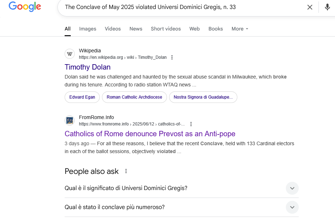The height and width of the screenshot is (218, 335).
Task: Open the News tab
Action: click(x=136, y=29)
